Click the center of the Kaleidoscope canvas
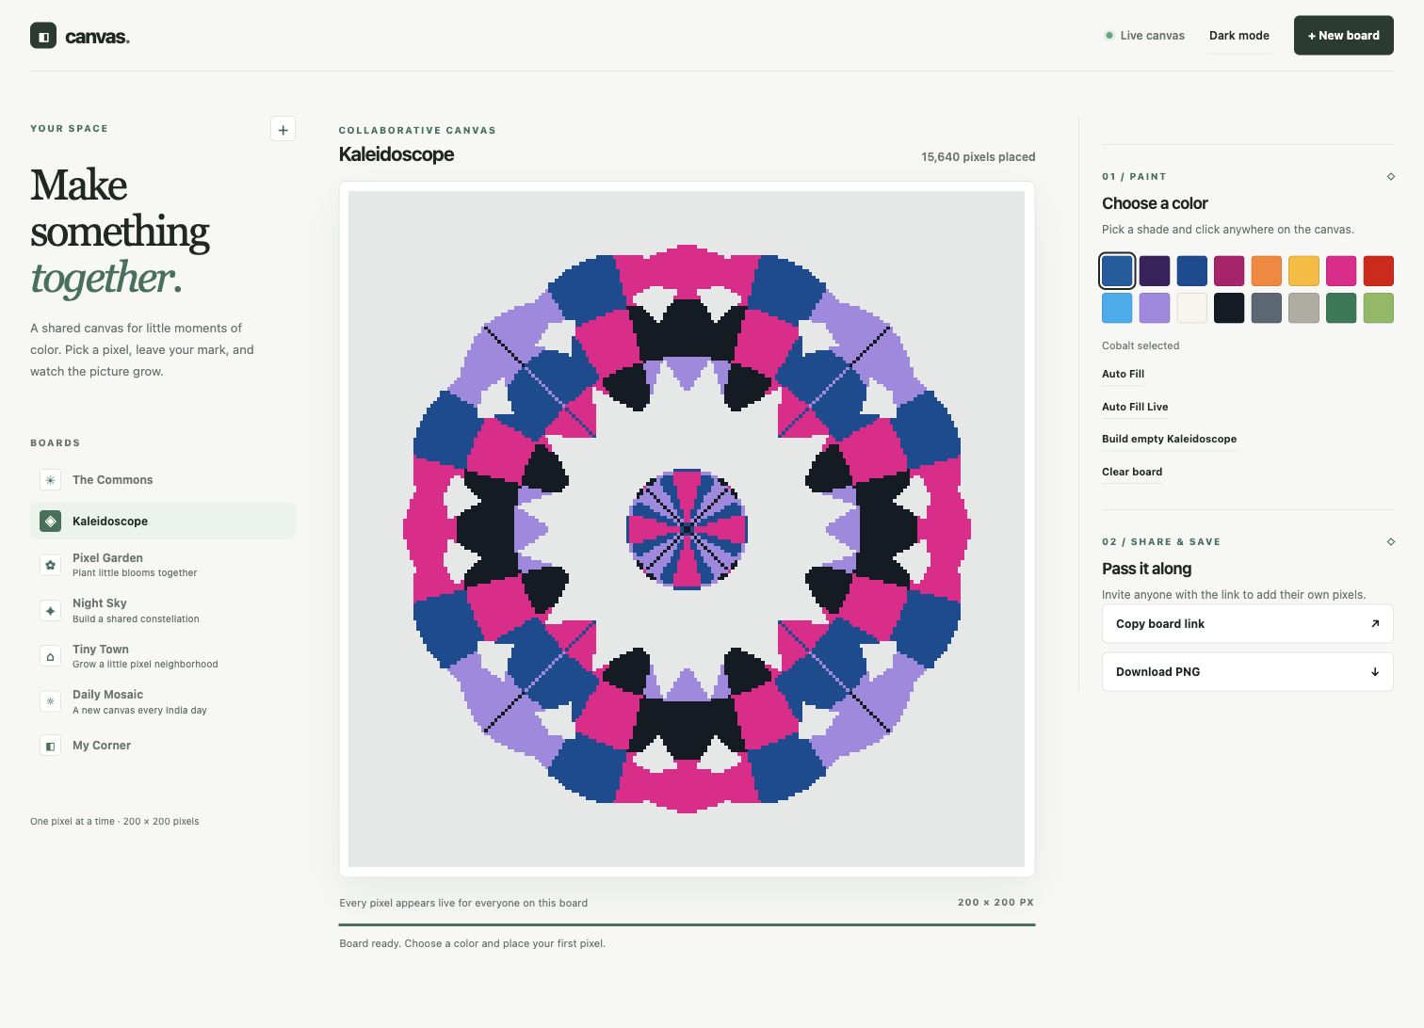This screenshot has width=1424, height=1028. click(687, 529)
